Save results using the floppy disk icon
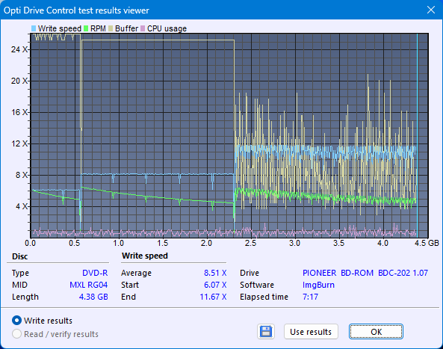The image size is (443, 349). [266, 332]
